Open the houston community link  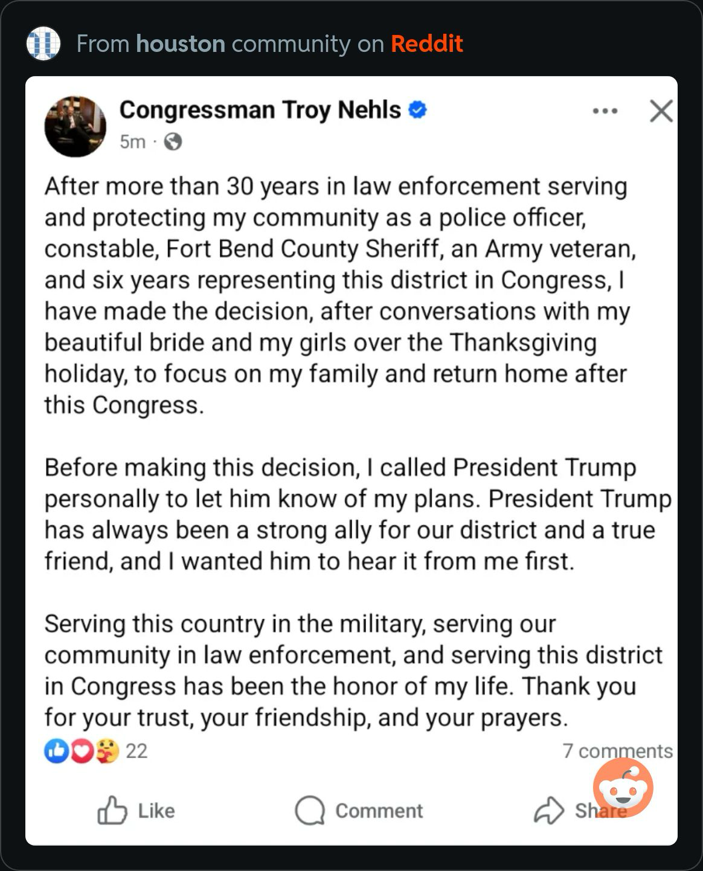tap(181, 43)
